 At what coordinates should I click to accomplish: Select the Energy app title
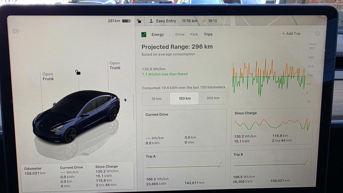pos(158,35)
